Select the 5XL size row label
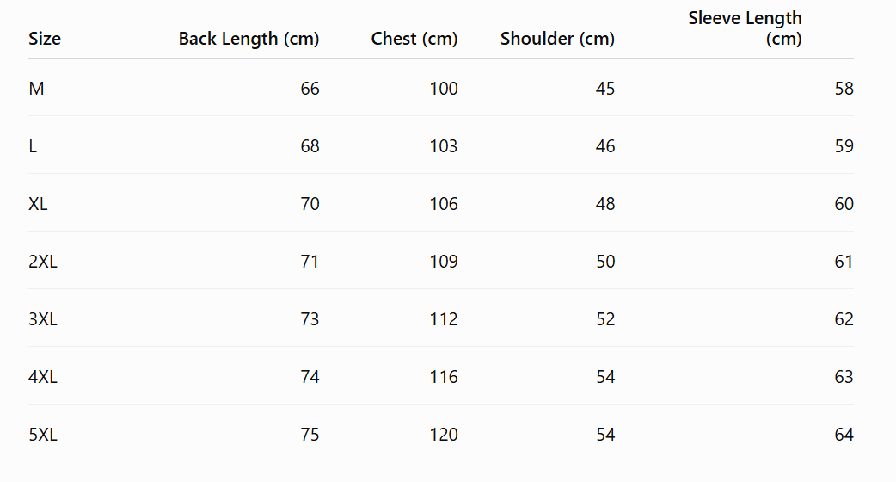The width and height of the screenshot is (896, 482). coord(43,435)
